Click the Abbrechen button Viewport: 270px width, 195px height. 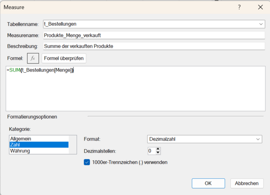tap(247, 183)
